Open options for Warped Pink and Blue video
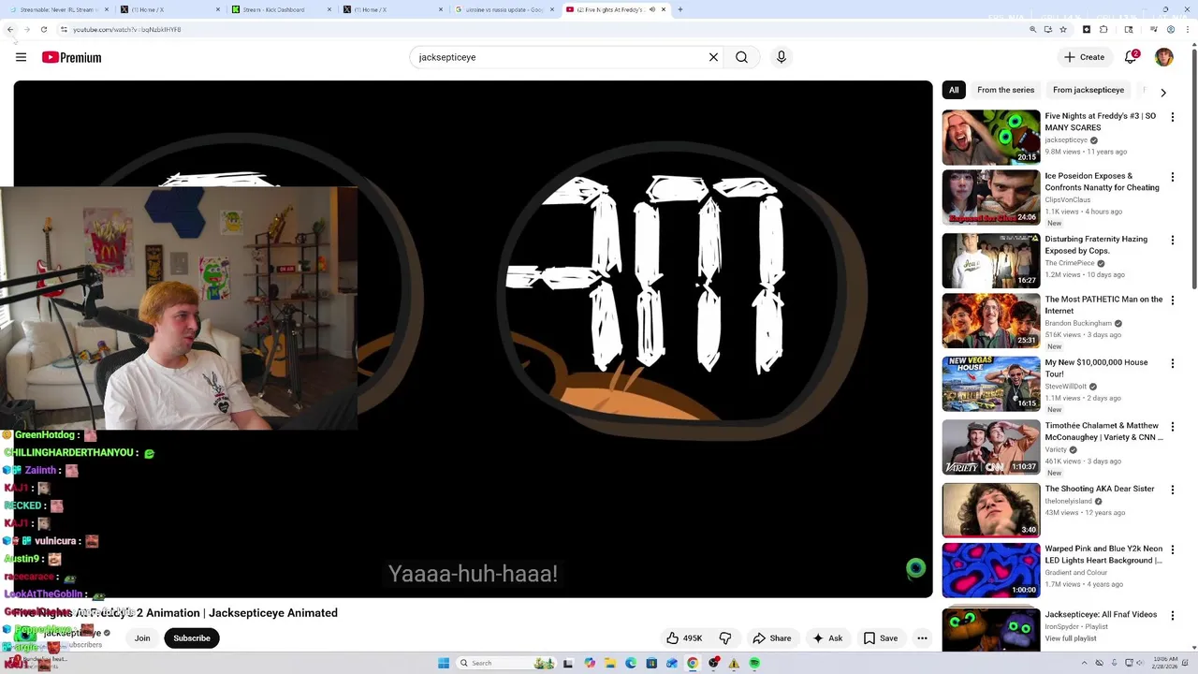 tap(1172, 550)
